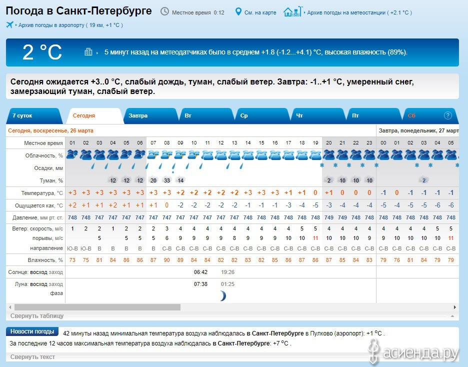Click Влажность, % row label
Viewport: 468px width, 367px height.
pyautogui.click(x=45, y=260)
